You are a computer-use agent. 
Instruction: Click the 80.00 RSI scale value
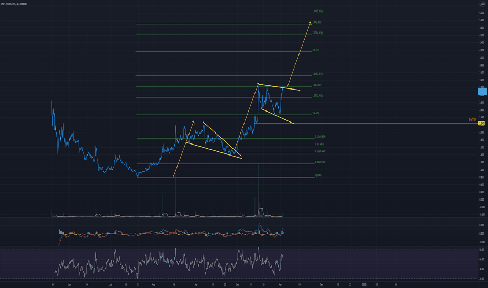[x=482, y=250]
